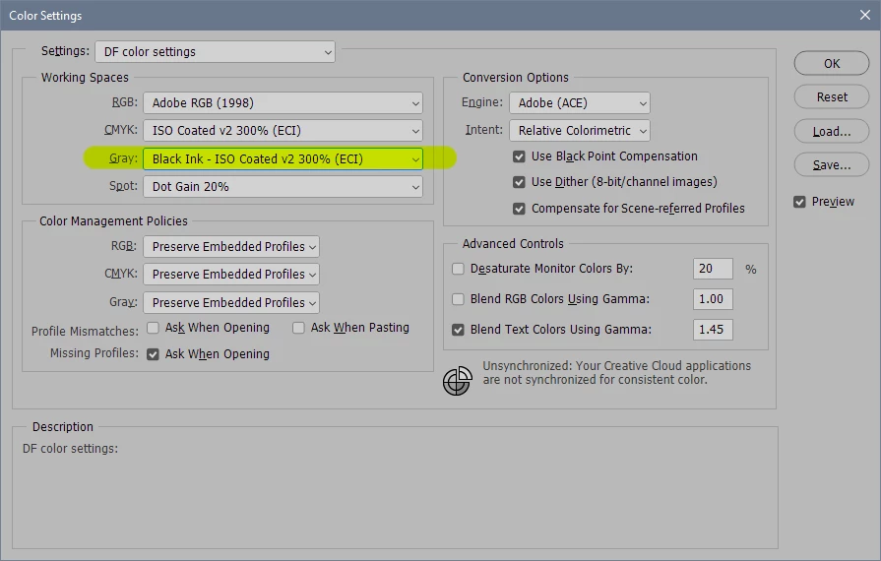Click the Creative Cloud sync status icon
This screenshot has height=561, width=881.
tap(458, 381)
